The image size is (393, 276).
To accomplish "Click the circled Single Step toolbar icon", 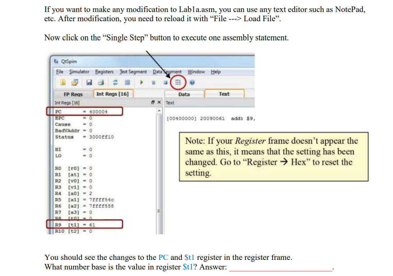I will point(177,82).
